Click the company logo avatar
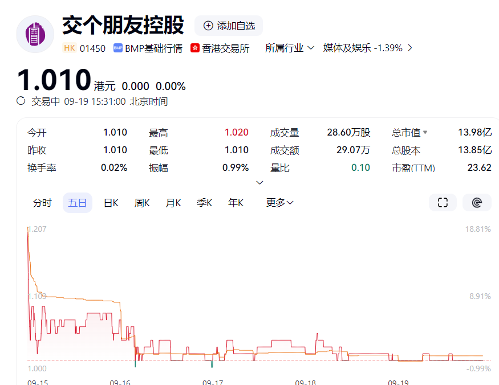This screenshot has height=385, width=499. (35, 34)
